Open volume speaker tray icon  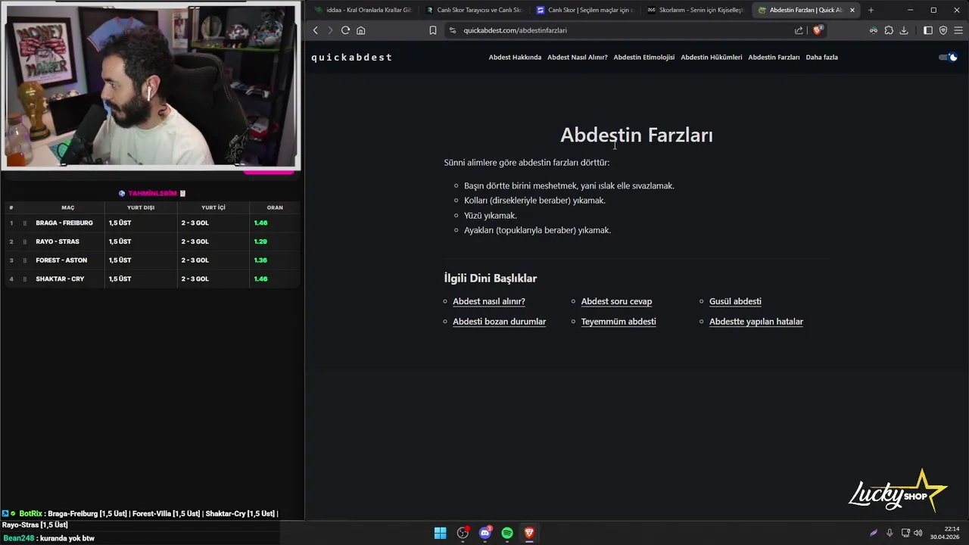tap(918, 533)
